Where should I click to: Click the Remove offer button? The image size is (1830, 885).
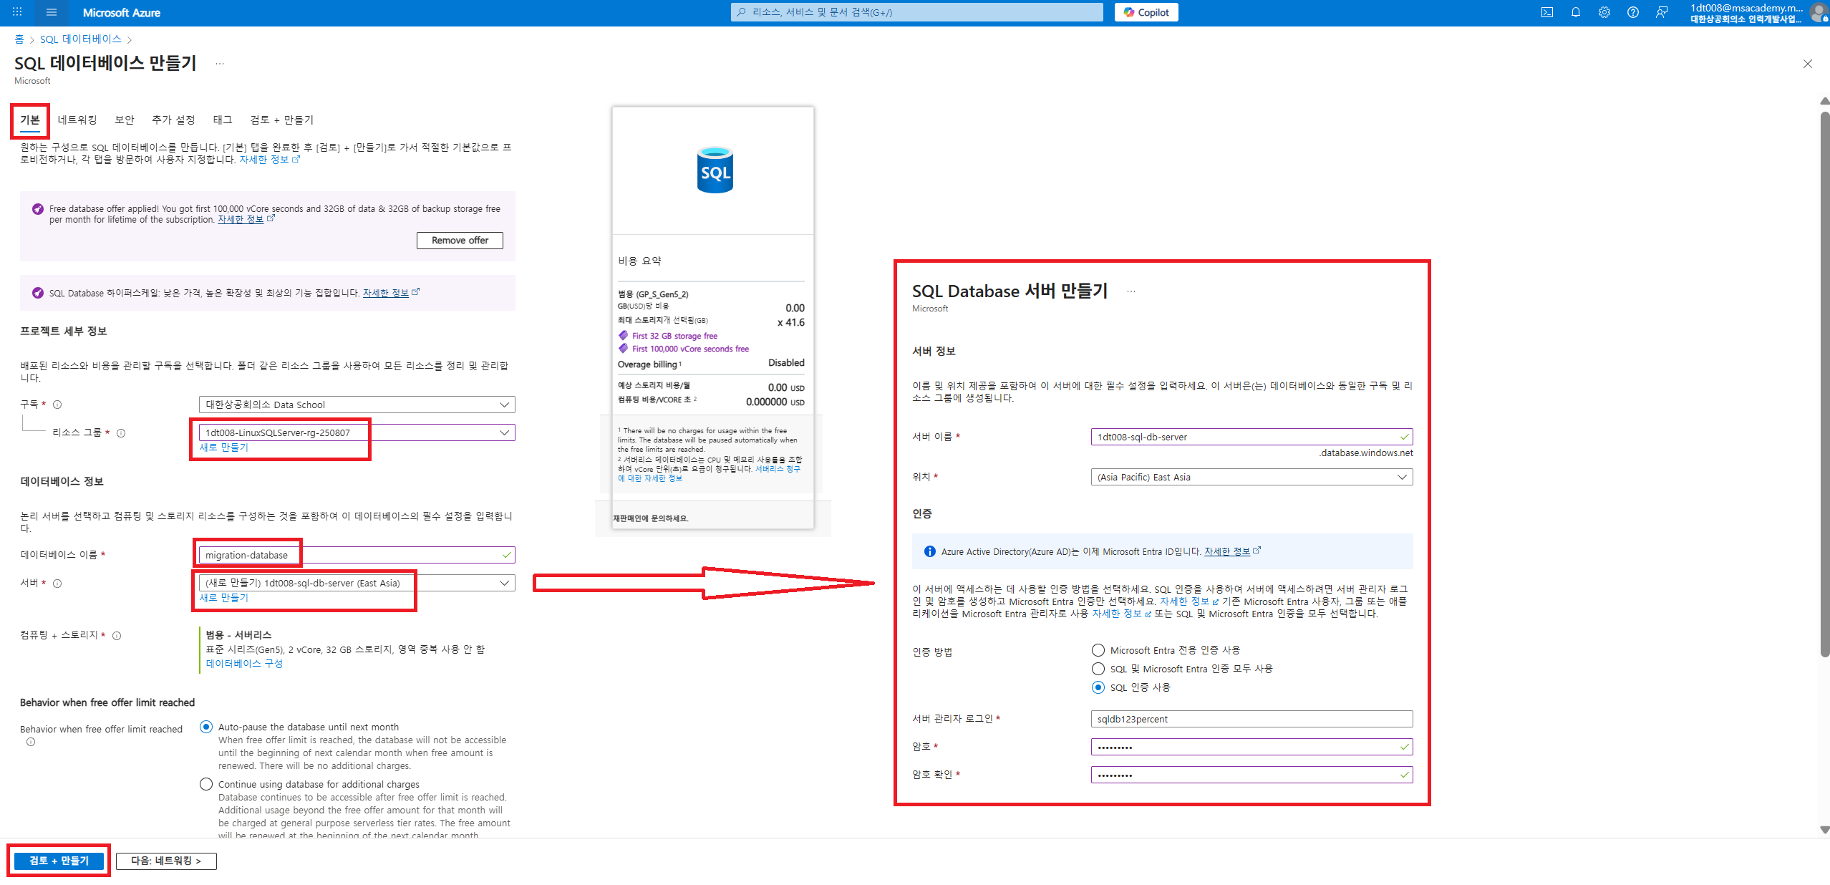(460, 241)
